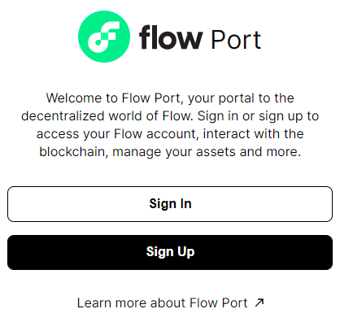Screen dimensions: 340x322
Task: Choose Sign Up to create an account
Action: 170,252
